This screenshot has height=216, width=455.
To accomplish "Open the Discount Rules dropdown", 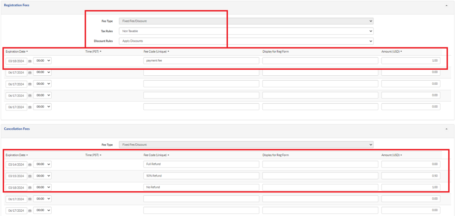I will (x=246, y=41).
